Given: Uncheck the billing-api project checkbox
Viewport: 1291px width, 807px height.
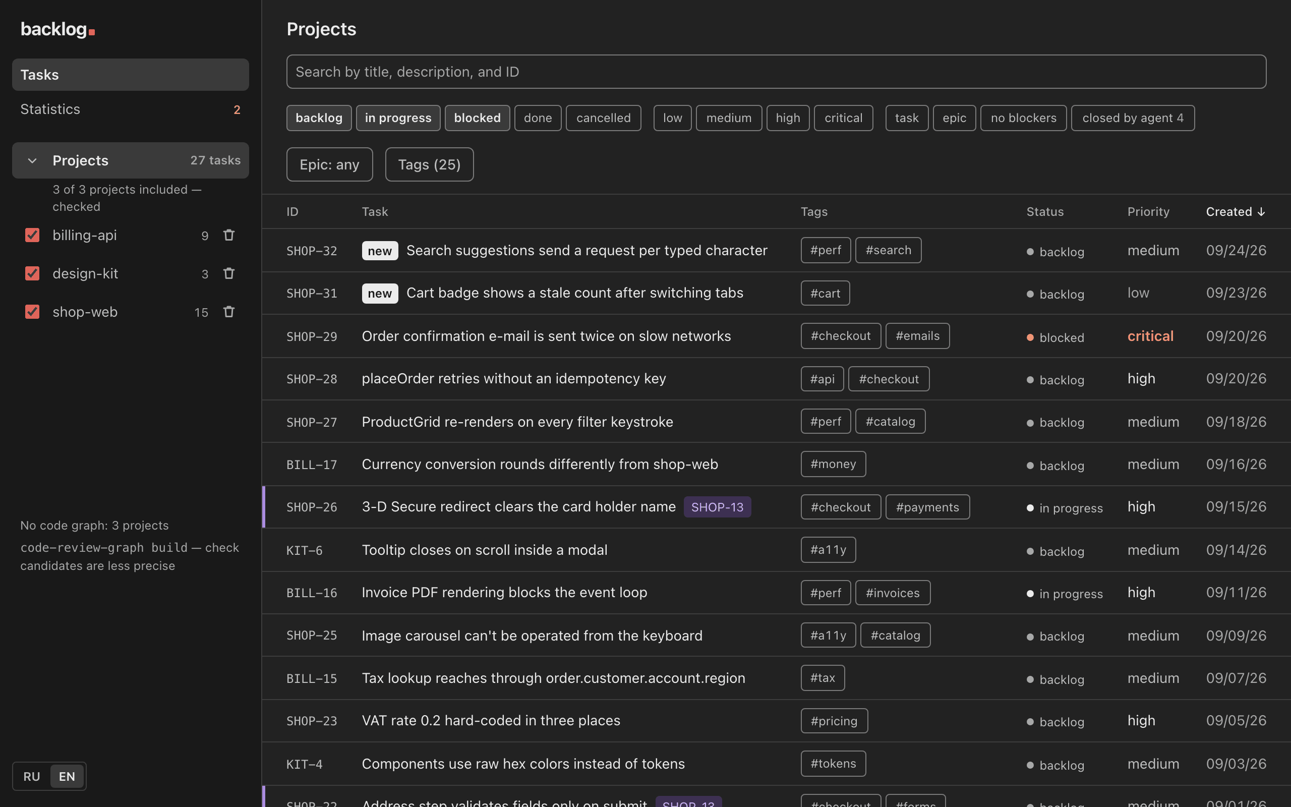Looking at the screenshot, I should 33,236.
